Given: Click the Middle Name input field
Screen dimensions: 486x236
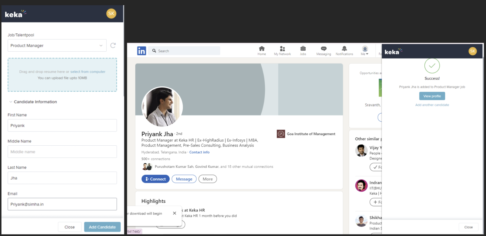Looking at the screenshot, I should click(62, 152).
